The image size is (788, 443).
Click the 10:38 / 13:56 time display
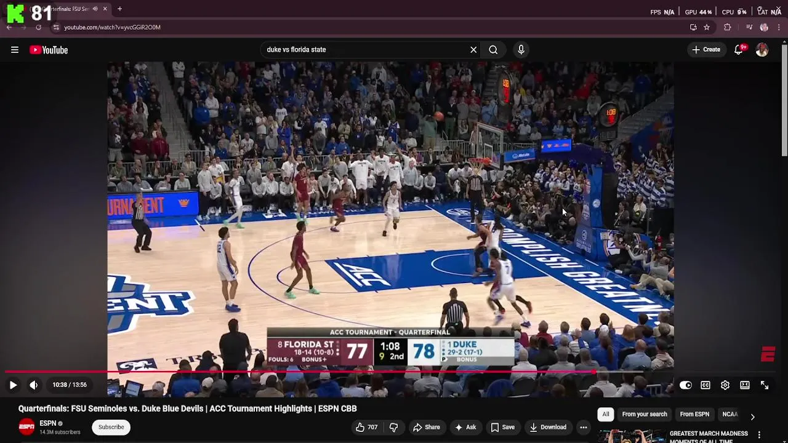click(70, 385)
